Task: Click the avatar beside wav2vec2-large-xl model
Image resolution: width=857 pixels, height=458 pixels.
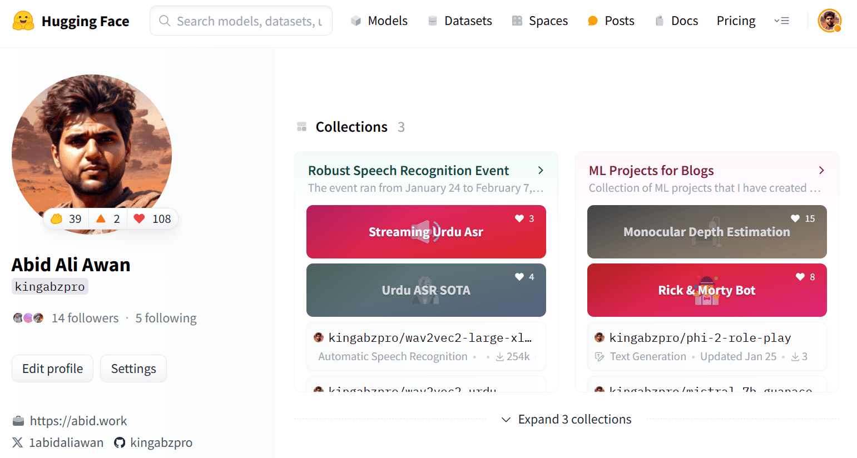Action: (x=319, y=337)
